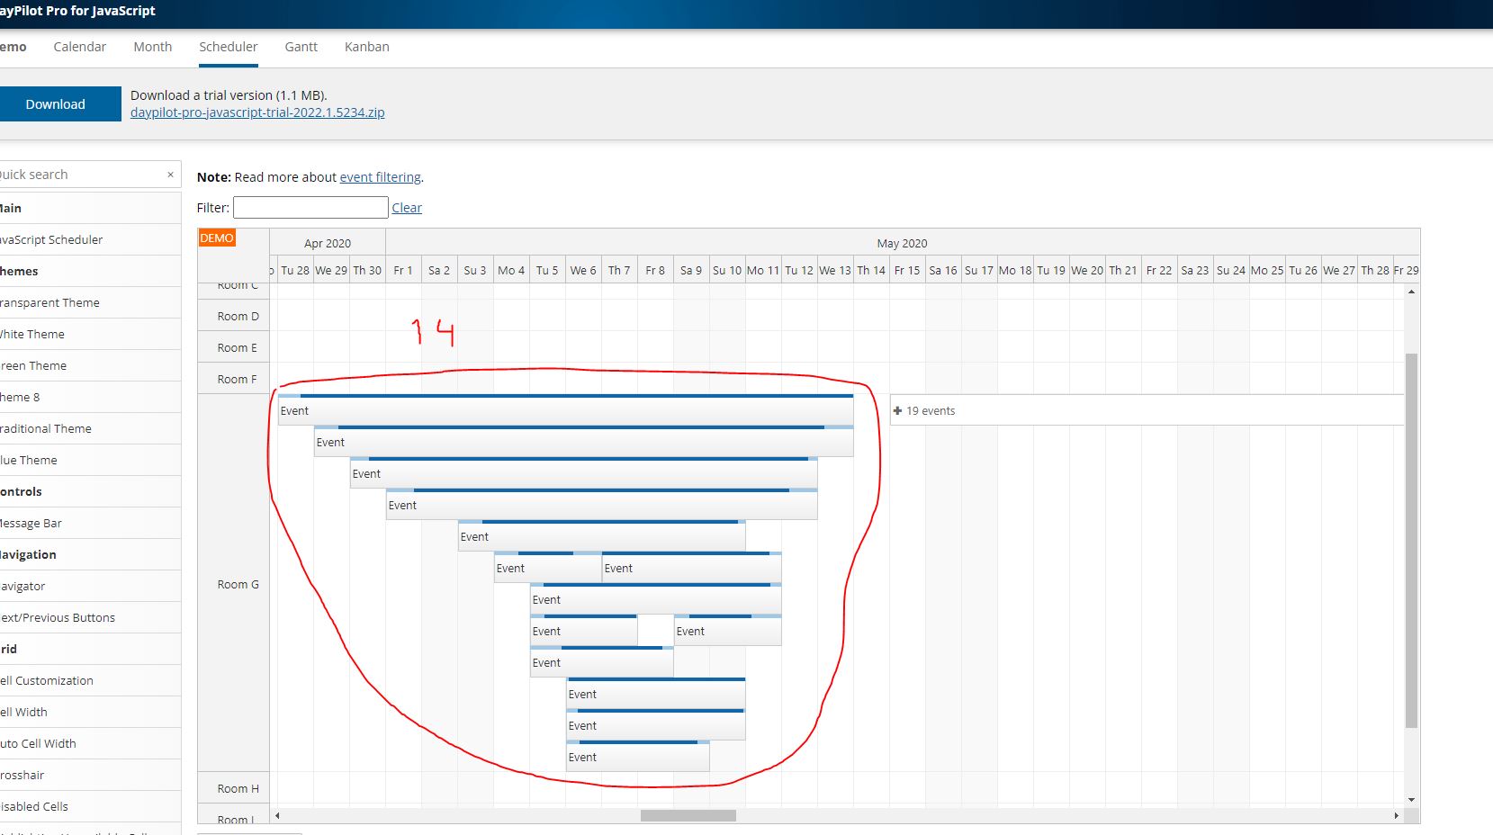Click the scheduler vertical scrollbar thumb

click(1411, 540)
